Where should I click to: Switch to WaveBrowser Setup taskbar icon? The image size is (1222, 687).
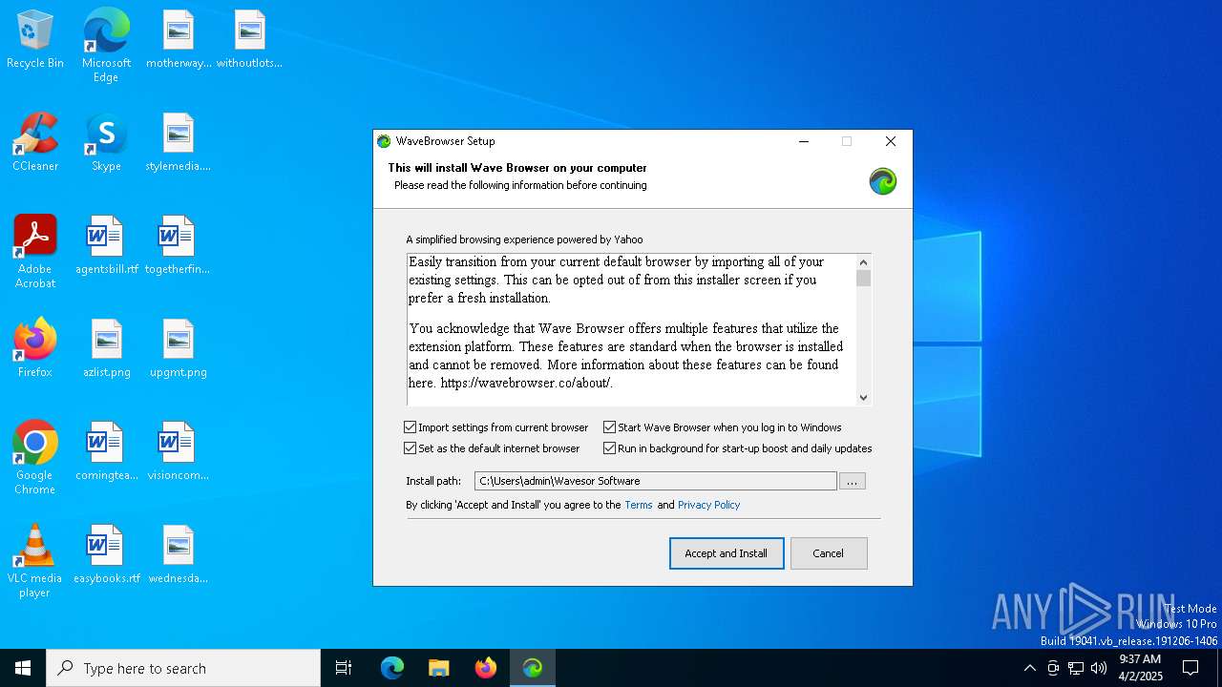533,668
